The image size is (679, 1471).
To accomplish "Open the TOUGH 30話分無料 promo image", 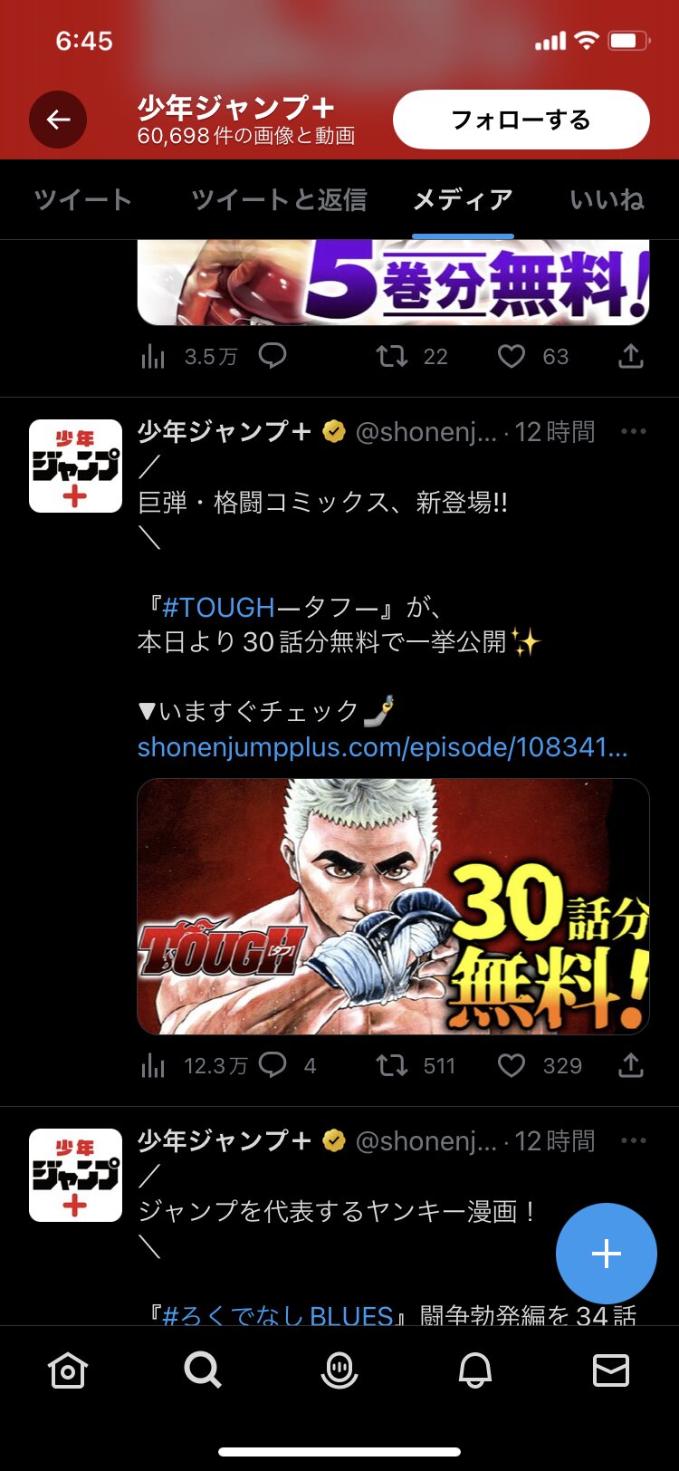I will pyautogui.click(x=393, y=907).
